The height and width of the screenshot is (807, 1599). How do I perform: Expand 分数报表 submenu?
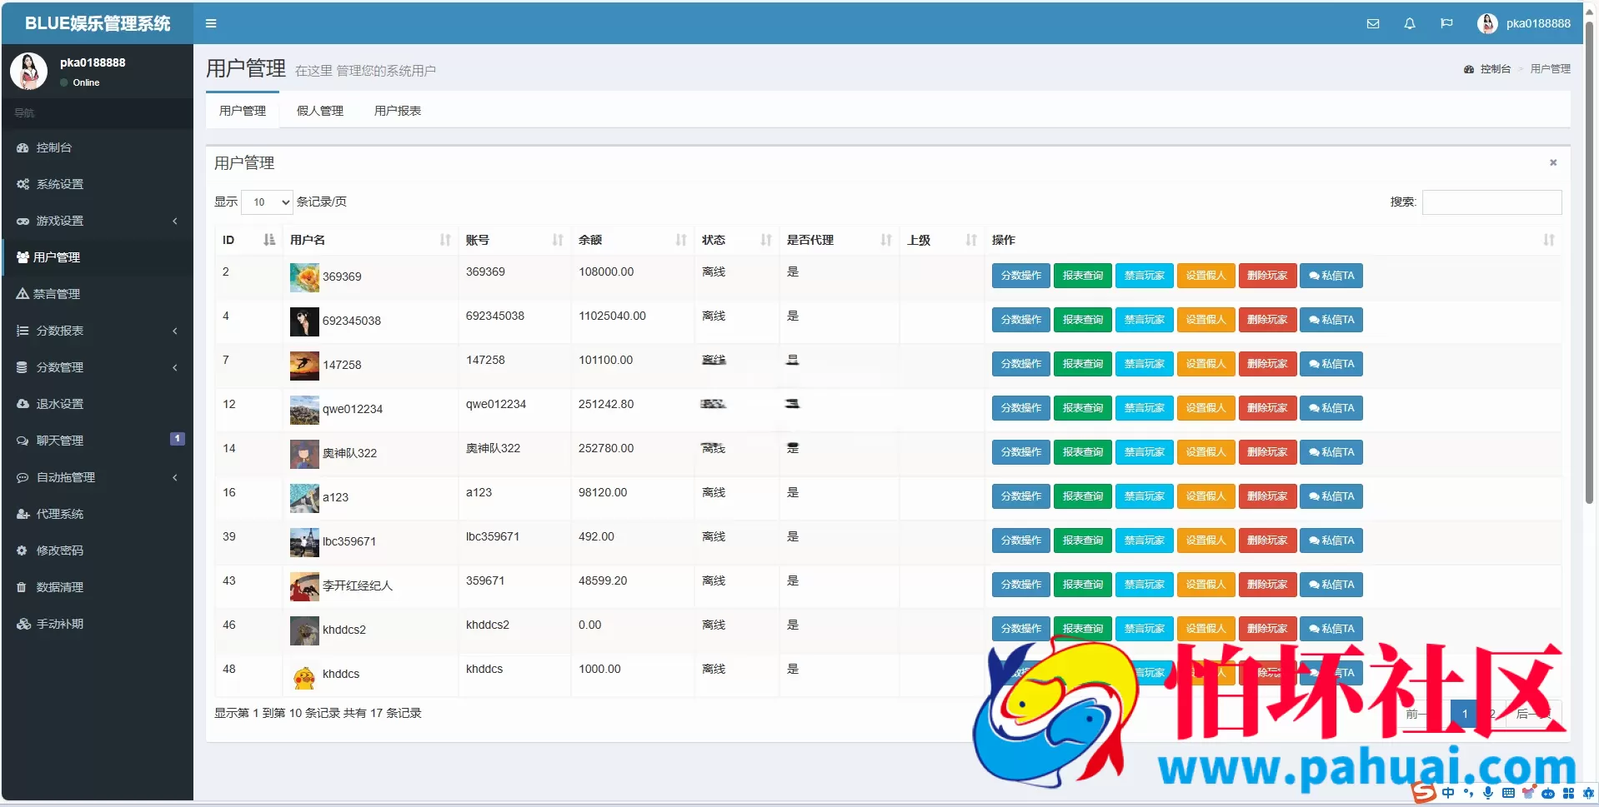(98, 331)
